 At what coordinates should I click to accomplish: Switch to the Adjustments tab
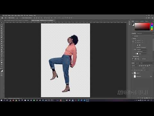point(140,34)
